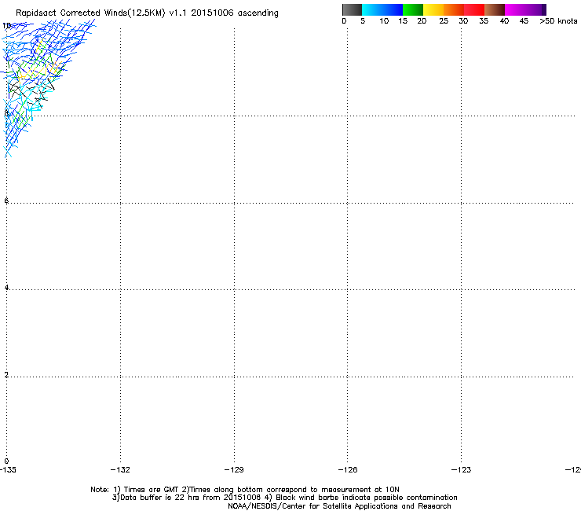The height and width of the screenshot is (511, 581).
Task: Click the '20' legend scale label
Action: 422,21
